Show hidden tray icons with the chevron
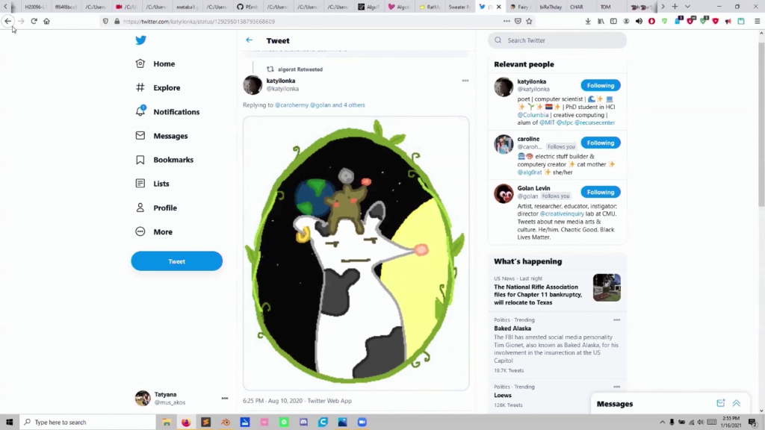The image size is (765, 430). point(662,423)
